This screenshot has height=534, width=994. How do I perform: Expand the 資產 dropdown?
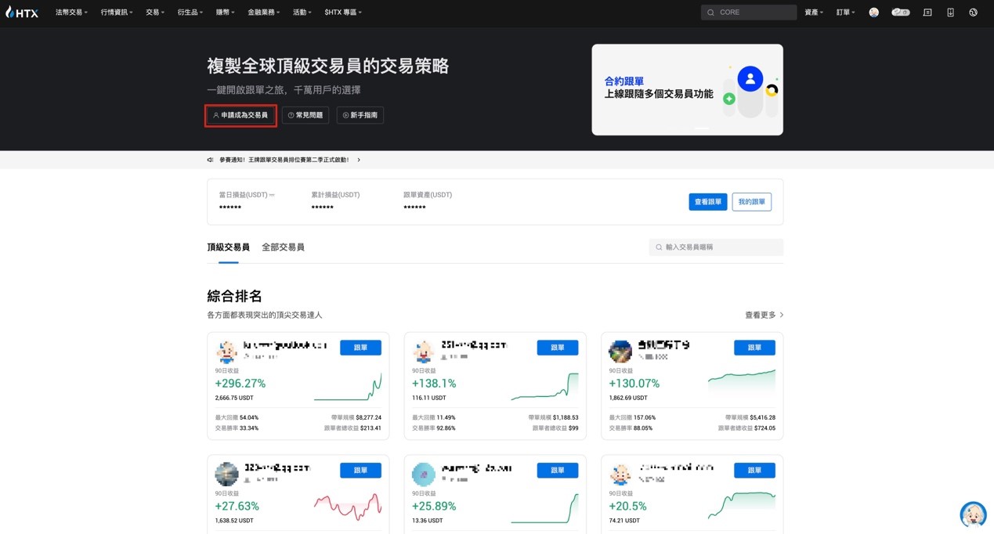tap(814, 13)
